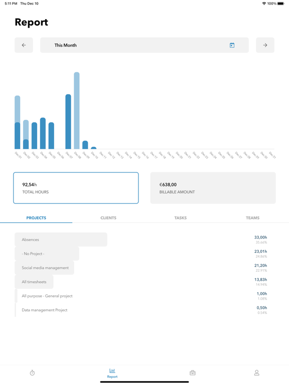289x385 pixels.
Task: Tap the battery indicator in status bar
Action: [281, 4]
